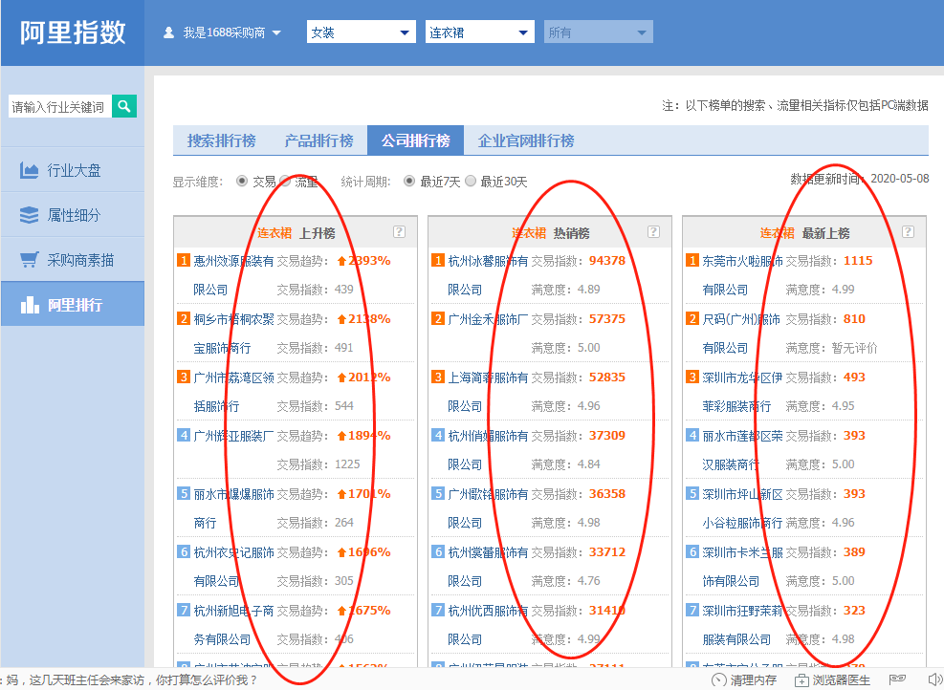Screen dimensions: 944x690
Task: Select the 交易 display dimension radio button
Action: (x=241, y=181)
